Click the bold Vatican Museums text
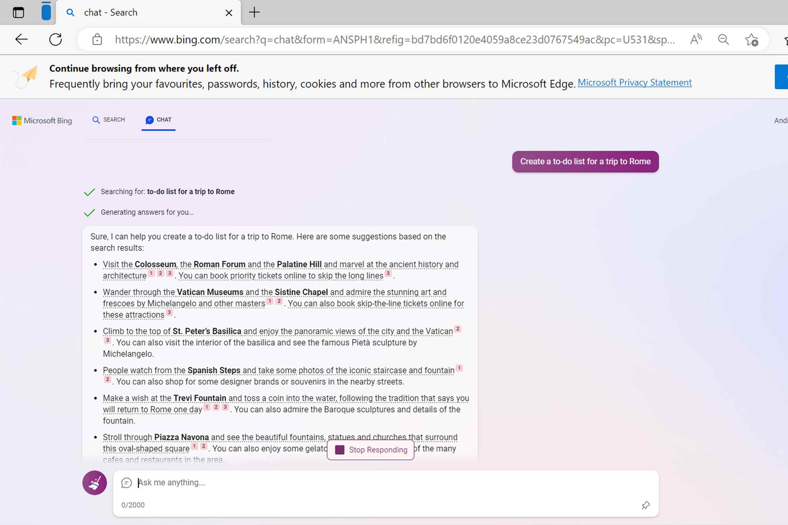This screenshot has width=788, height=525. (210, 292)
